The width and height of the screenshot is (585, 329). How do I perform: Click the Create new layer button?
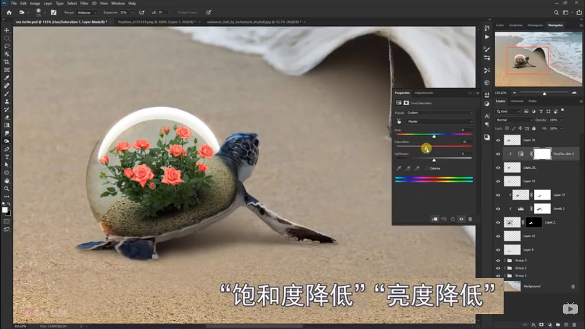tap(567, 324)
